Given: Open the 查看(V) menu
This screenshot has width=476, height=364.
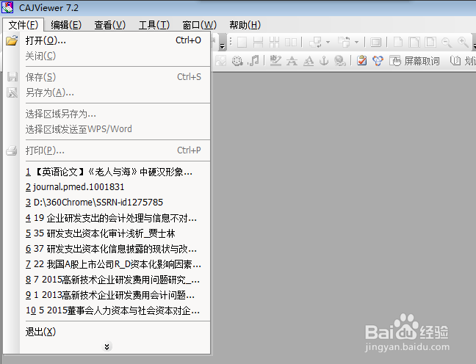Looking at the screenshot, I should (x=109, y=25).
